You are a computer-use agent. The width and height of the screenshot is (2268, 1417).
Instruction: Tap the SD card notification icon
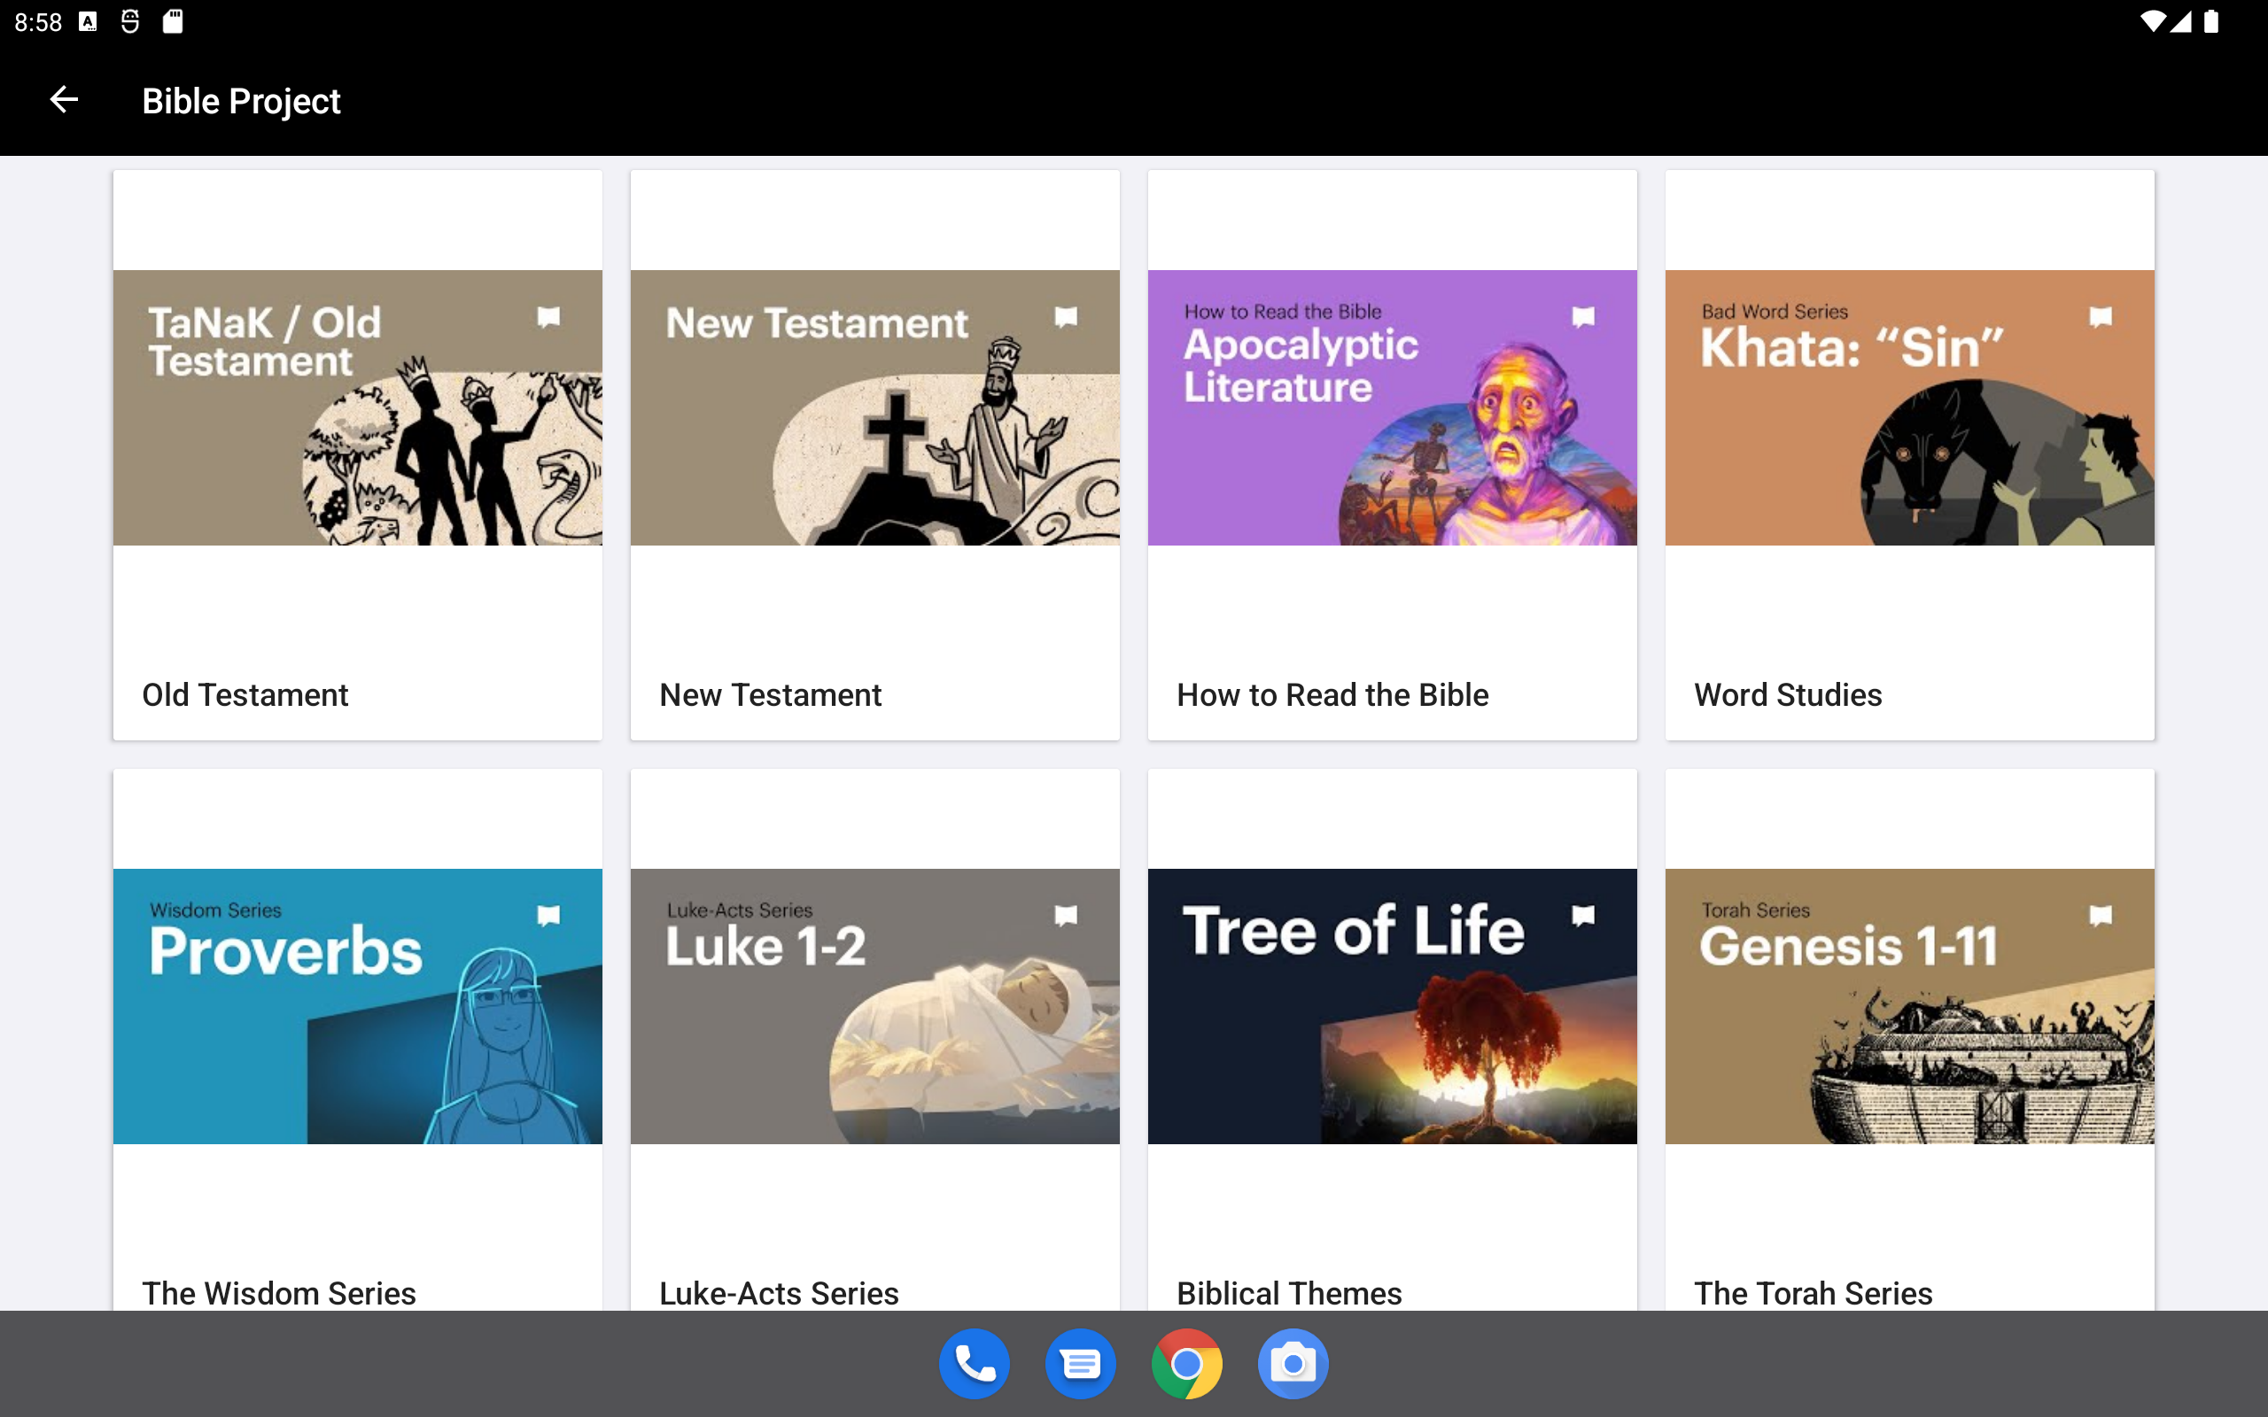(173, 21)
